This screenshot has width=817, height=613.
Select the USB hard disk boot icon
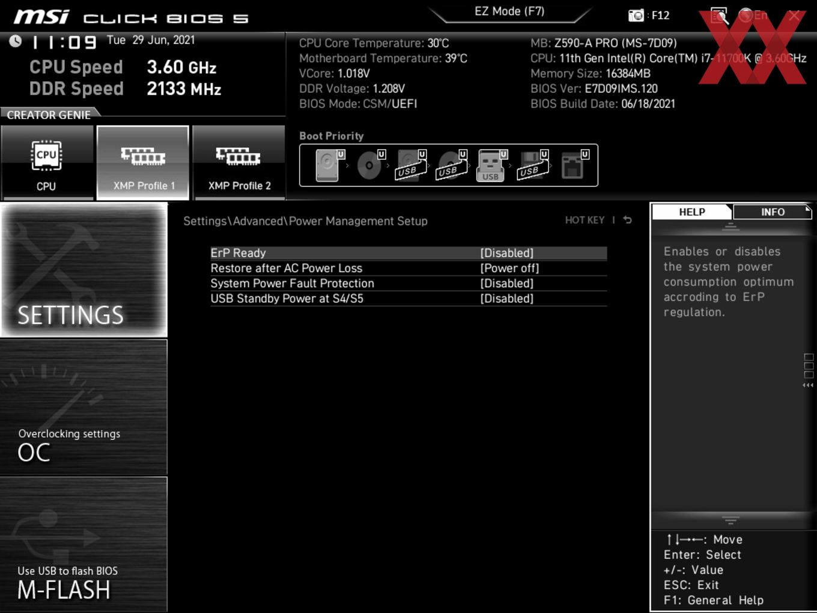tap(411, 165)
